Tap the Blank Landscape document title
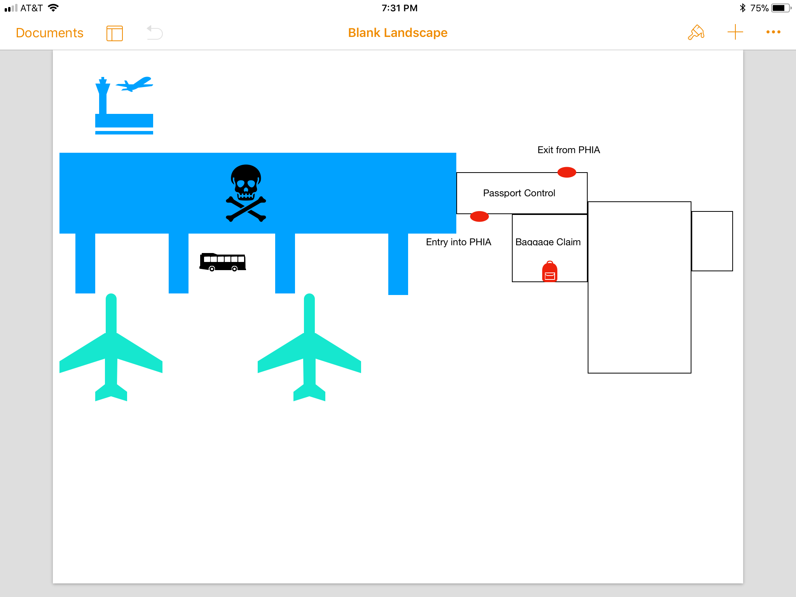Screen dimensions: 796x597 click(398, 33)
